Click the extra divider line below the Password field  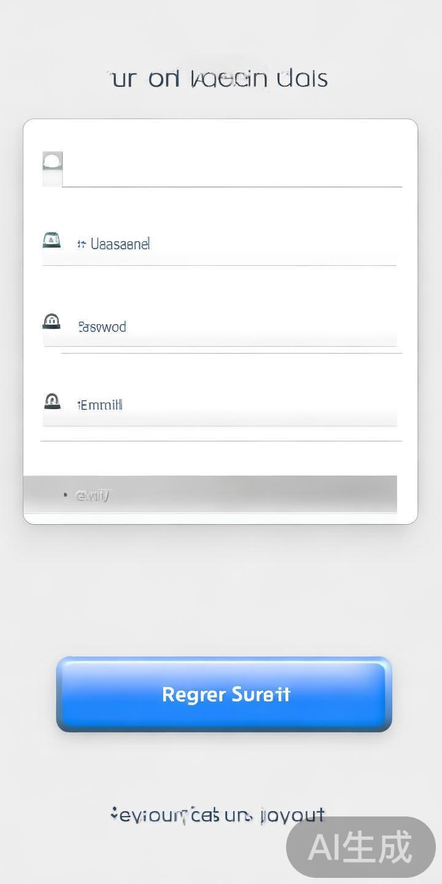point(232,354)
